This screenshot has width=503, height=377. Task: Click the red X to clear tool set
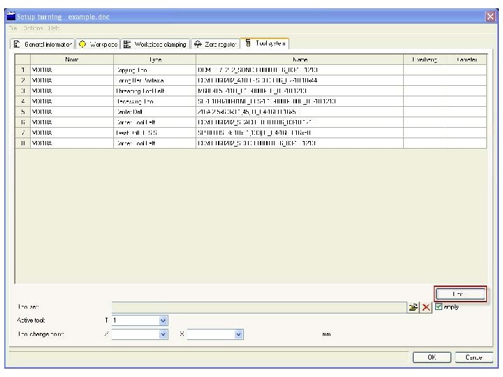pos(425,307)
